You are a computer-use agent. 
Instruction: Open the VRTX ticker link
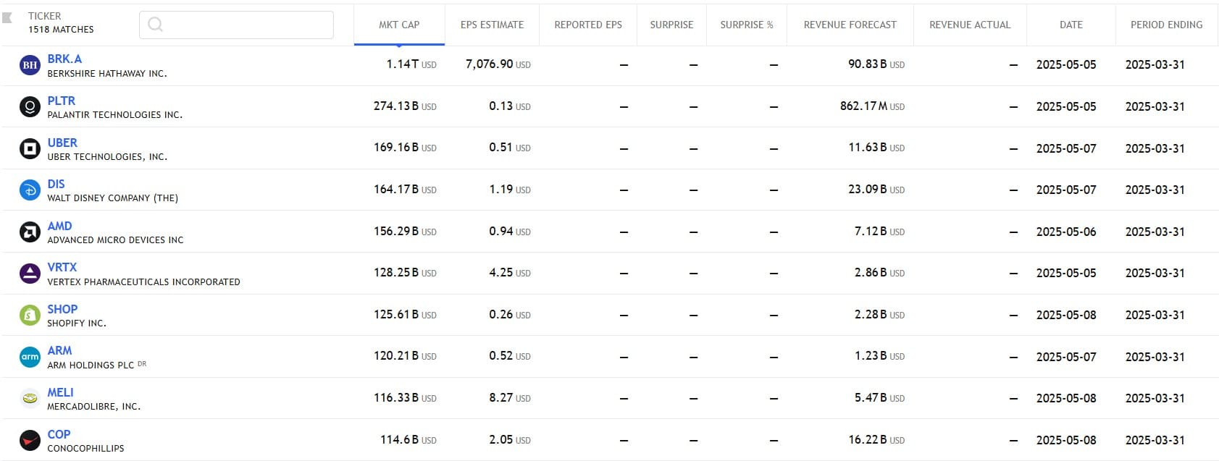[x=62, y=267]
